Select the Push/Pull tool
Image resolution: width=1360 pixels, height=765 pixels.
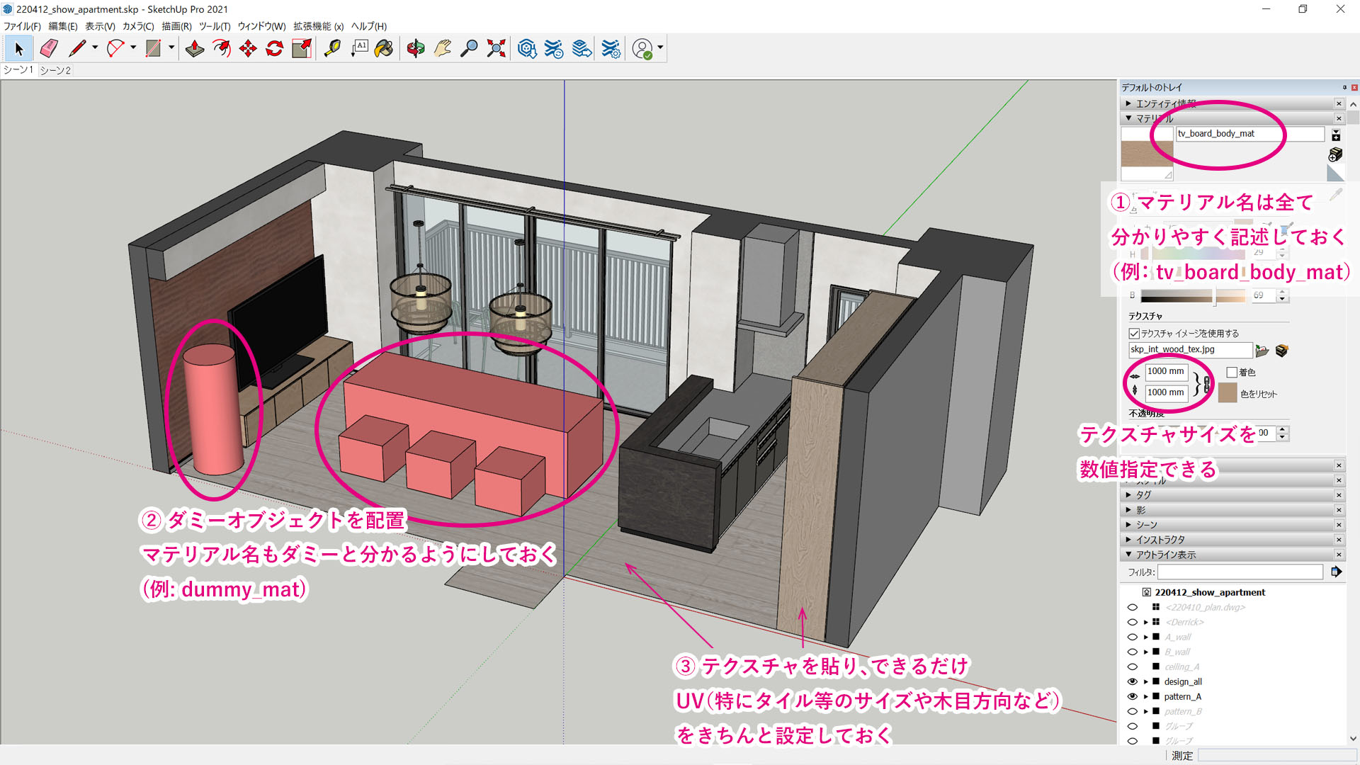click(x=194, y=49)
